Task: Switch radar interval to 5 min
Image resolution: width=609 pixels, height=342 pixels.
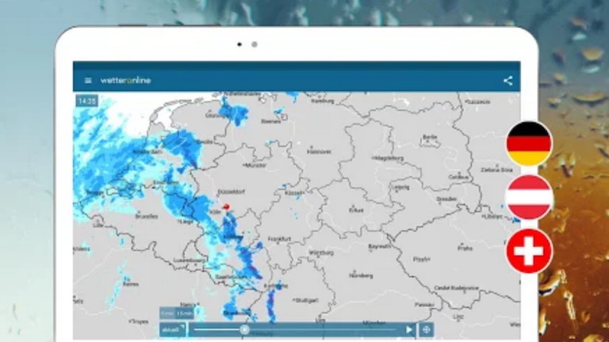Action: click(165, 314)
